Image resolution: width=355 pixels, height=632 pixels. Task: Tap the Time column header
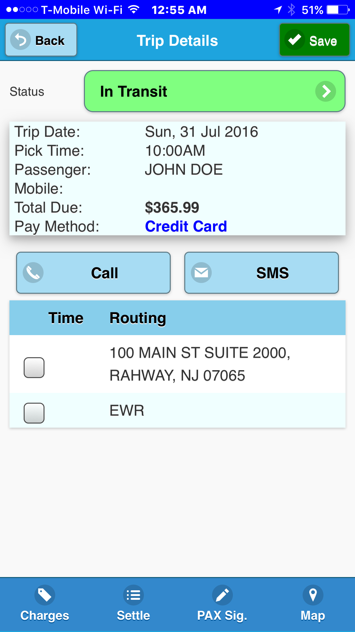(66, 318)
